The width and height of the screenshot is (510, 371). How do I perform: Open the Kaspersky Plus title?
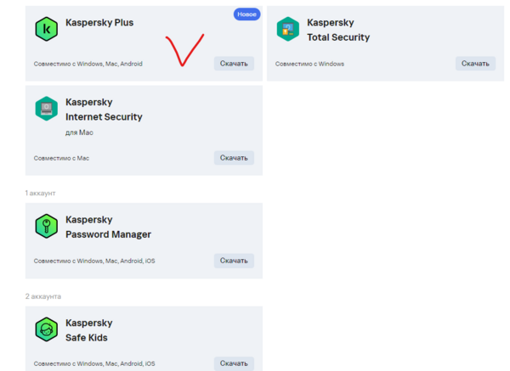(99, 23)
